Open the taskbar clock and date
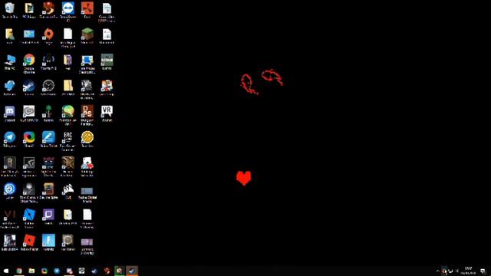 point(469,271)
